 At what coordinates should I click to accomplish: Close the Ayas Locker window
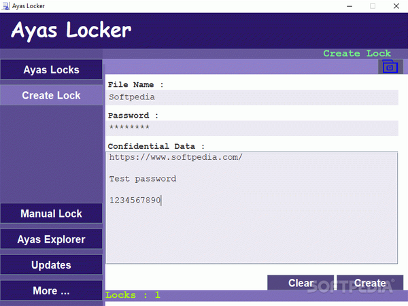pyautogui.click(x=396, y=6)
